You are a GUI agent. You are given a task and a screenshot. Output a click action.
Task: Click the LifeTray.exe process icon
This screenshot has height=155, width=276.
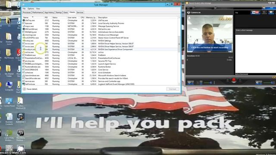[24, 20]
